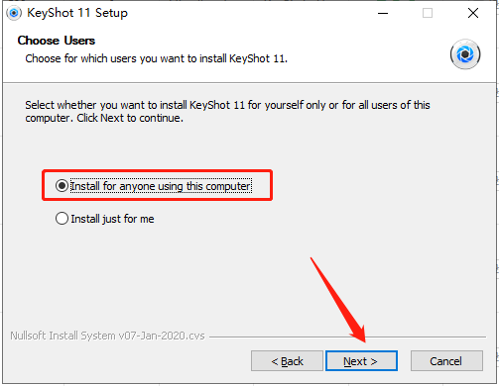Click the 'KeyShot 11 Setup' title text
The width and height of the screenshot is (499, 386).
pyautogui.click(x=77, y=13)
